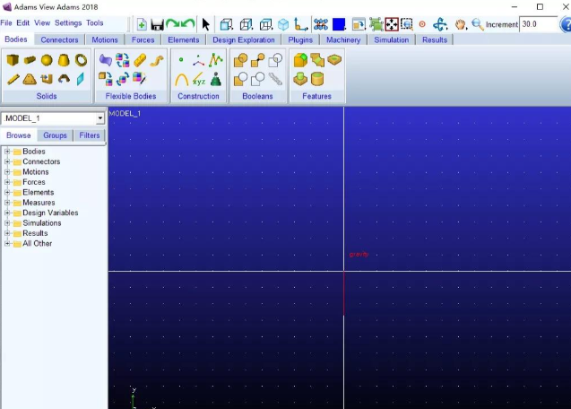This screenshot has width=571, height=409.
Task: Click the Sphere solid icon
Action: coord(47,60)
